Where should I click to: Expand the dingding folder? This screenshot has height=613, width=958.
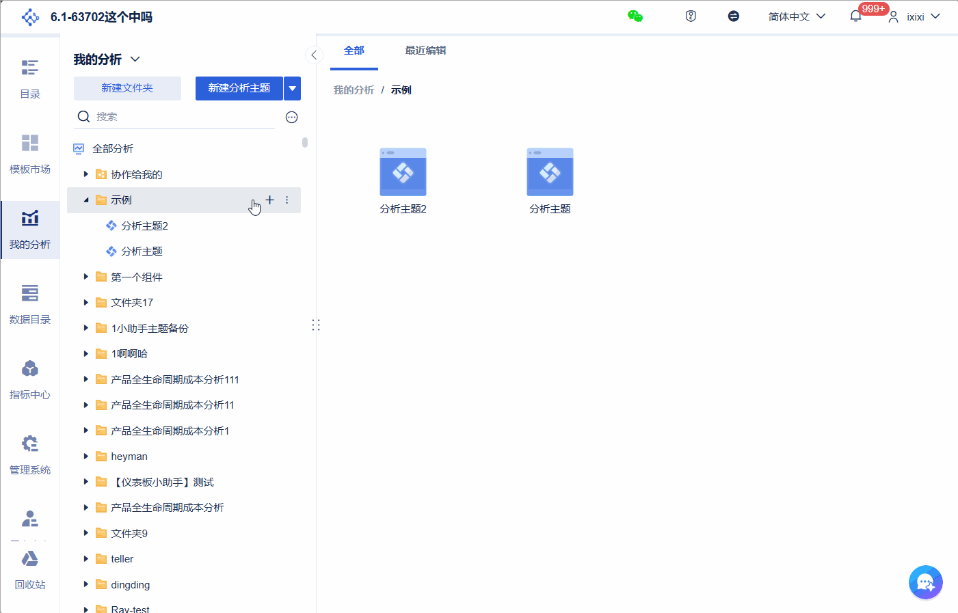[86, 584]
